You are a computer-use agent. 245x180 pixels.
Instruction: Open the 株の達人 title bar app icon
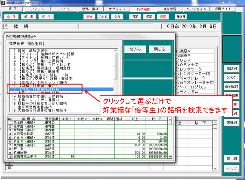(3, 2)
